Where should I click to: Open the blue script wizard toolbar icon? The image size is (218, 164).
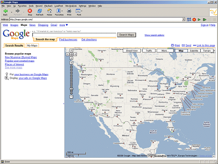click(189, 19)
